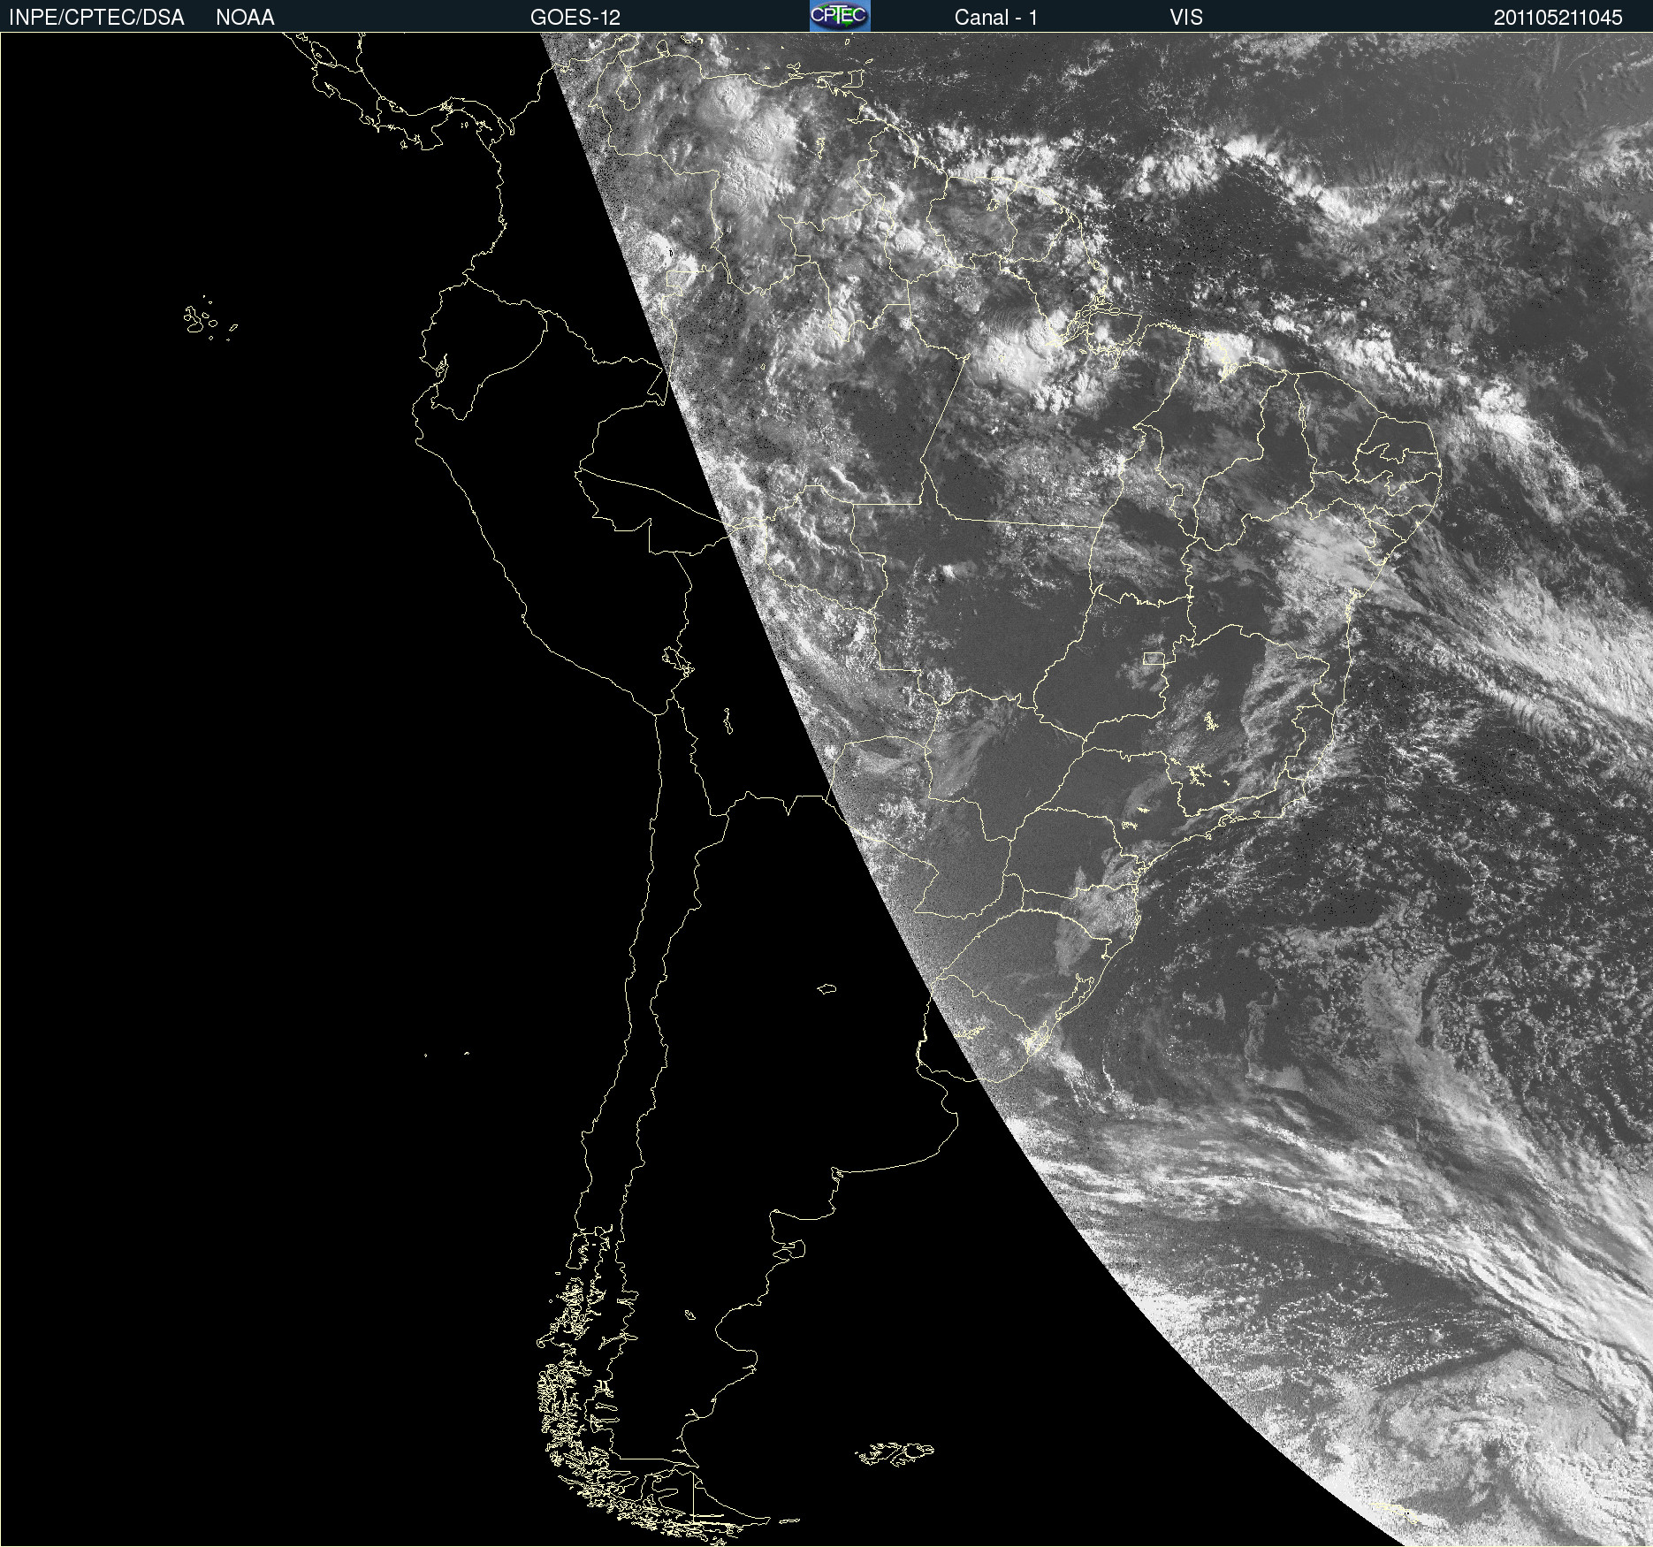Viewport: 1653px width, 1547px height.
Task: Click the CPTEC logo in the header
Action: 840,16
